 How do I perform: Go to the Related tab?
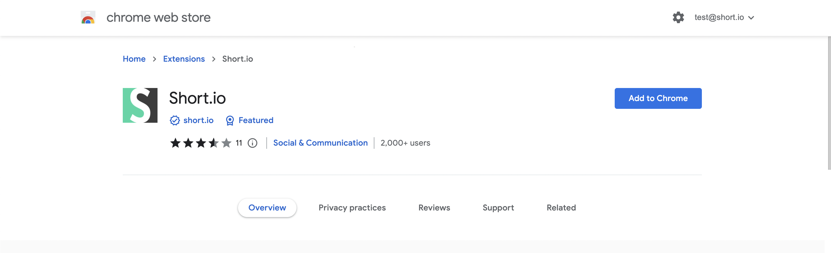[x=561, y=208]
